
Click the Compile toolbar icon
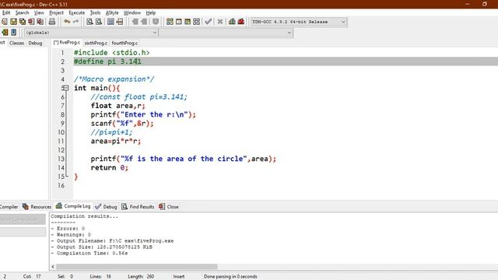click(170, 22)
